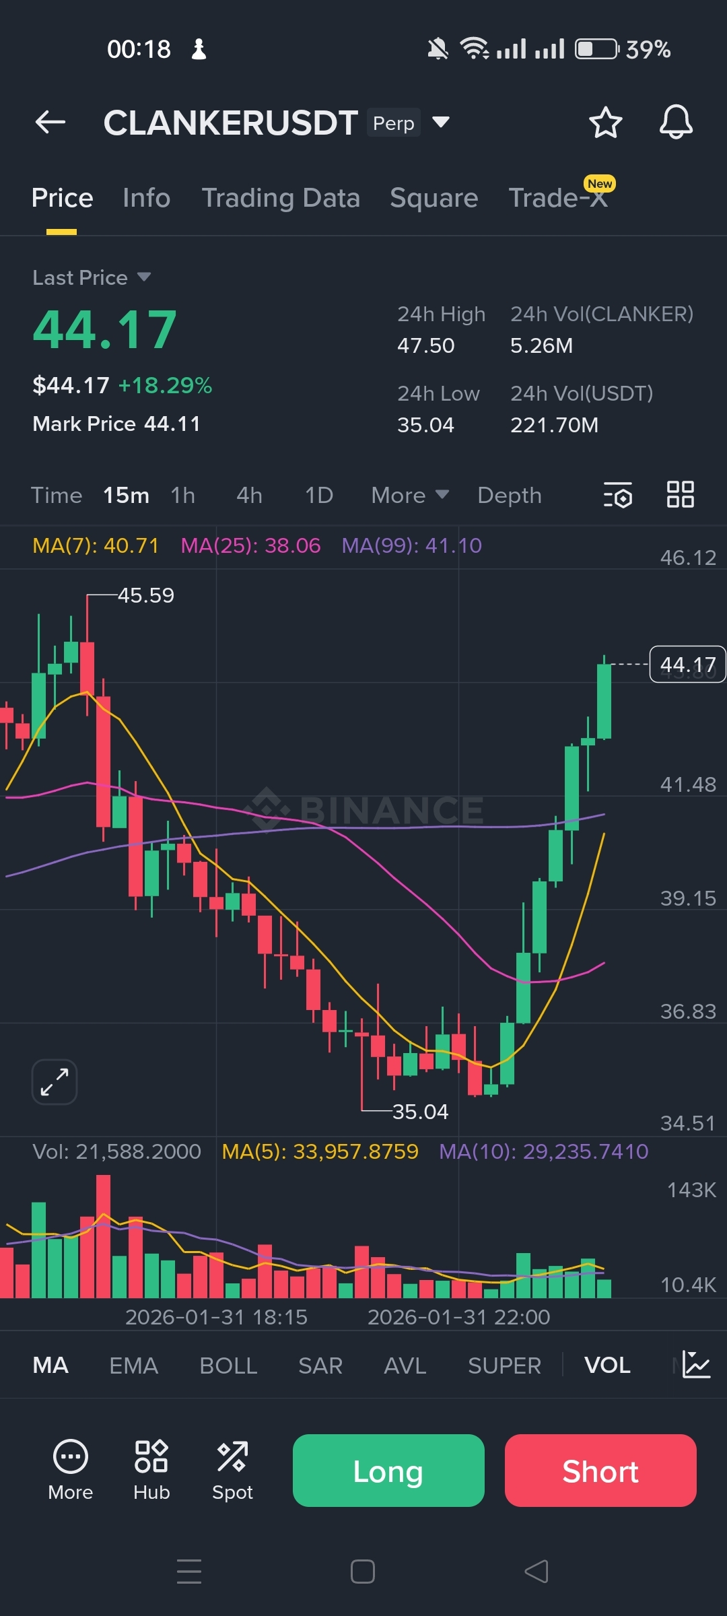Tap the 45.59 high marker on chart
727x1616 pixels.
pos(145,595)
